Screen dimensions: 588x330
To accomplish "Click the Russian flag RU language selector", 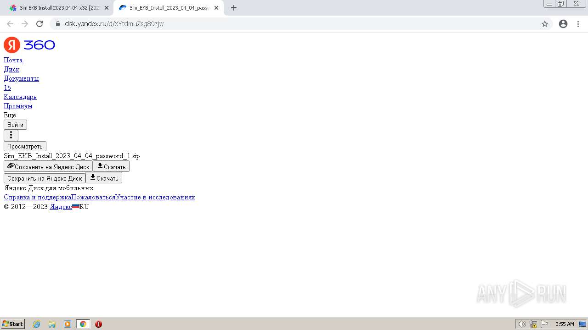I will [x=80, y=207].
